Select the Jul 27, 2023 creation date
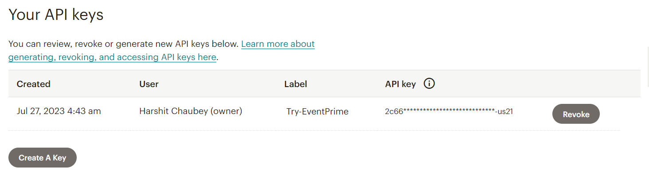 (41, 111)
